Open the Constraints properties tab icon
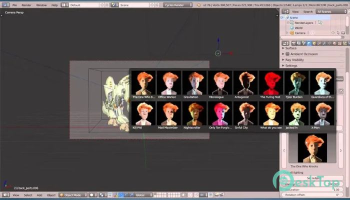 coord(319,43)
